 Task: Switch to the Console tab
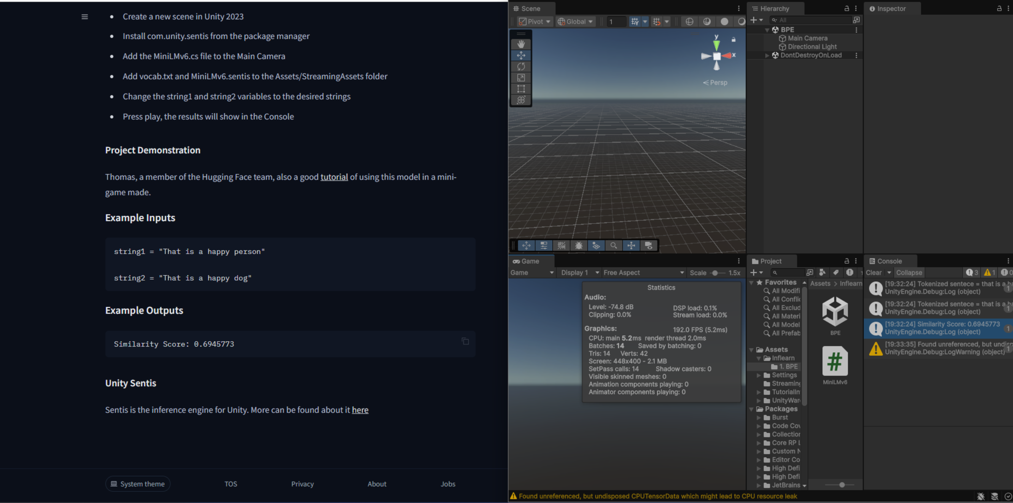pos(889,261)
